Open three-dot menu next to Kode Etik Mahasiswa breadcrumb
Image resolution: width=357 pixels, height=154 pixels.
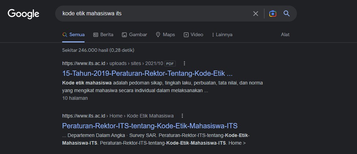[x=182, y=116]
